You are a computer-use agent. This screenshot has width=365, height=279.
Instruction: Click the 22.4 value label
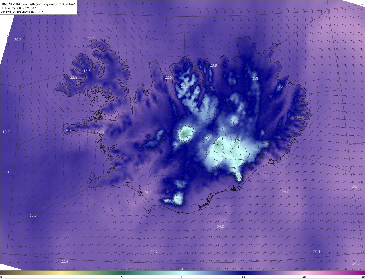[64, 261]
